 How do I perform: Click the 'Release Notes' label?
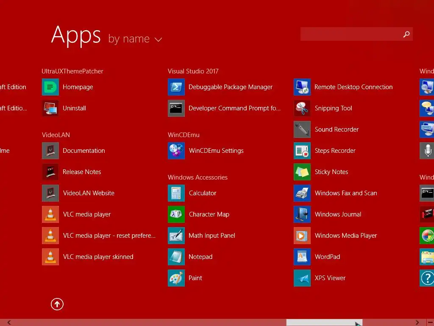(x=82, y=172)
